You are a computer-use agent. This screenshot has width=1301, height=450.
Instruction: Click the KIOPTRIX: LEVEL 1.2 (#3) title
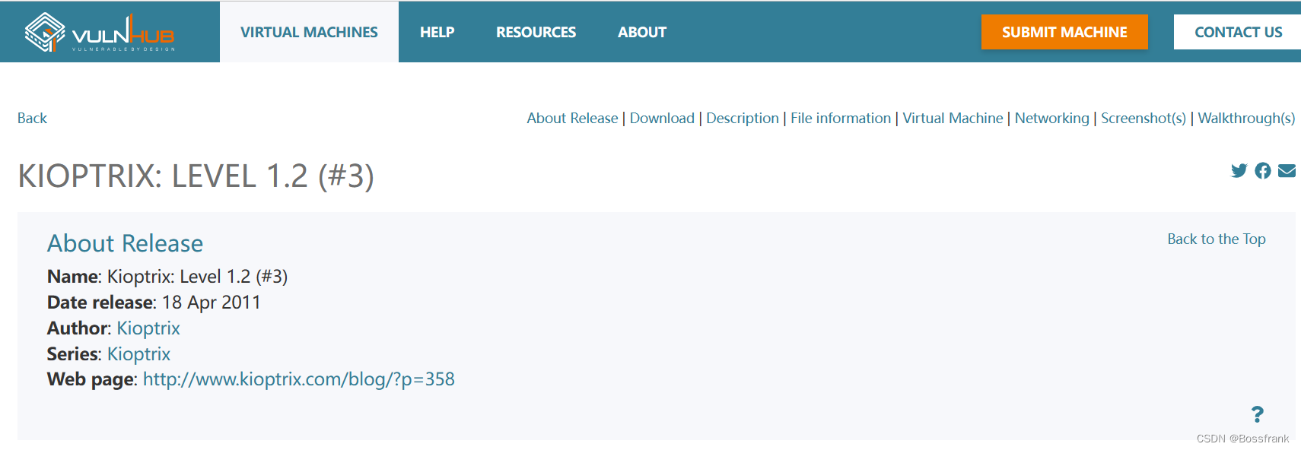click(x=196, y=176)
